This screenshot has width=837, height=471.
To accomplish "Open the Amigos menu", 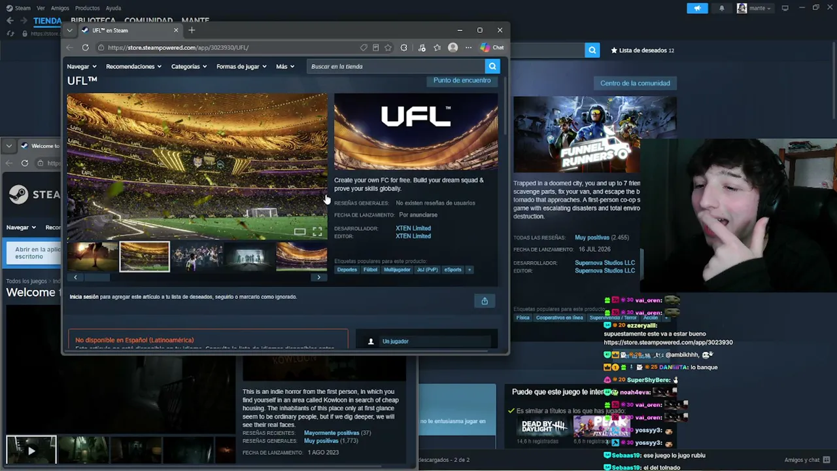I will 60,8.
